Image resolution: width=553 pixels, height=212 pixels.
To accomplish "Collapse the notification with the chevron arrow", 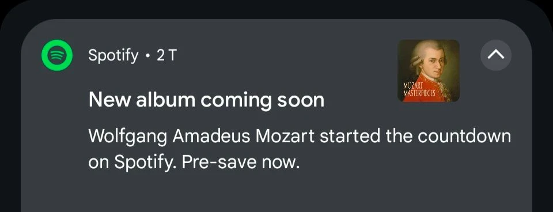I will pyautogui.click(x=496, y=55).
